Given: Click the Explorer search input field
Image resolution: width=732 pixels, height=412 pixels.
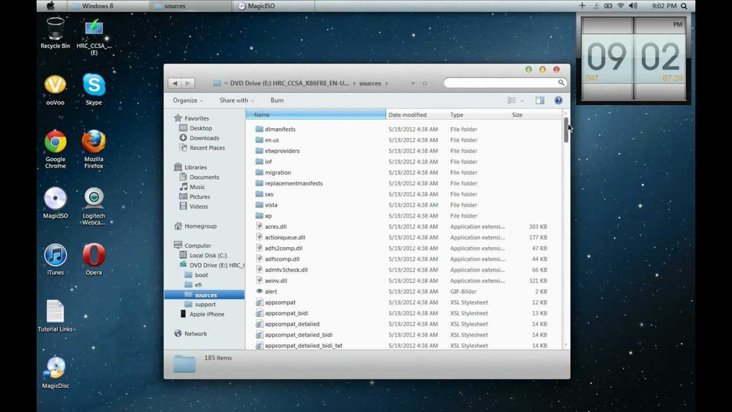Looking at the screenshot, I should 500,84.
